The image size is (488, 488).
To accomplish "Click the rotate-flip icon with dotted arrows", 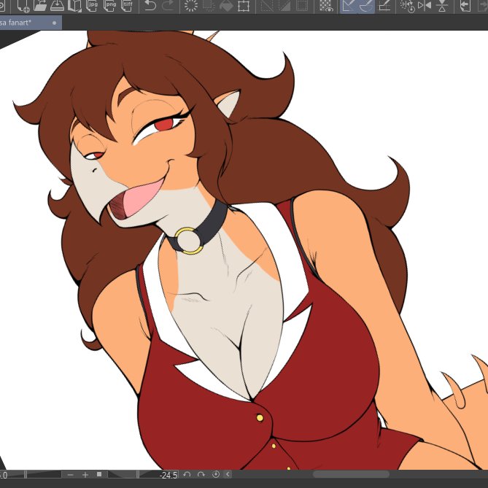I will click(407, 6).
